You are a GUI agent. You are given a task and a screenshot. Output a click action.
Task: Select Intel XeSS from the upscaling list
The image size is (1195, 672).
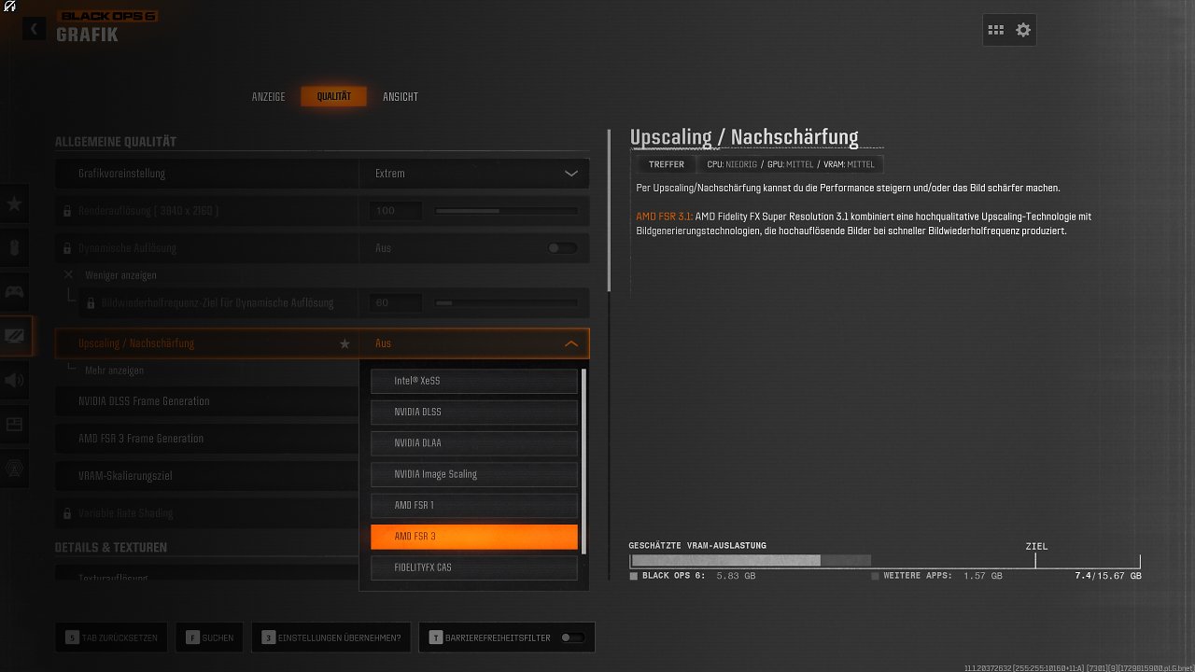point(474,381)
